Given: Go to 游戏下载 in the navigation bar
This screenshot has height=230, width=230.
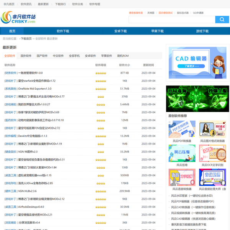Looking at the screenshot, I should click(202, 31).
